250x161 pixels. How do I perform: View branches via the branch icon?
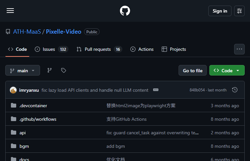pyautogui.click(x=50, y=70)
